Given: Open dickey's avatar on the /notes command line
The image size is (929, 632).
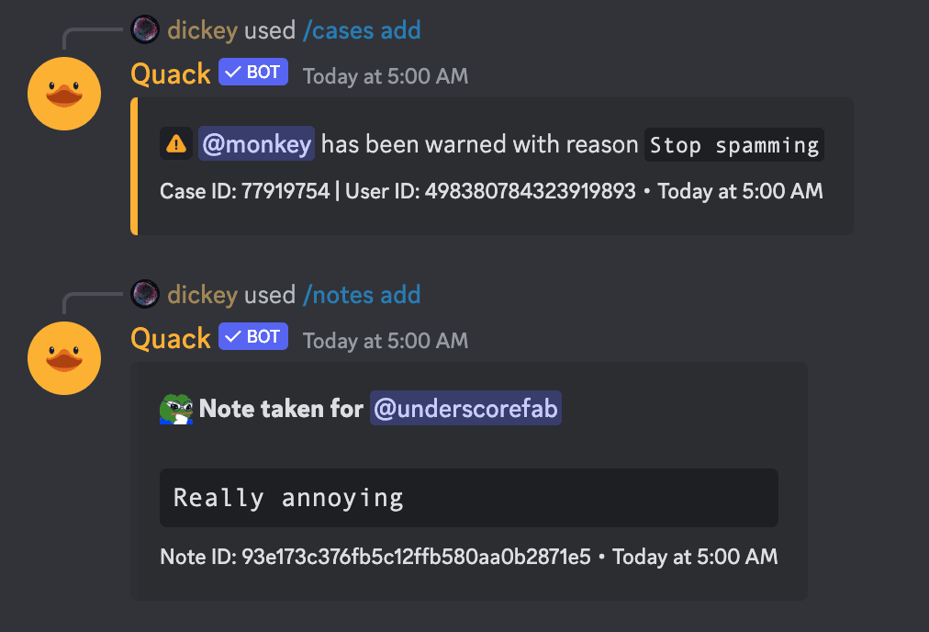Looking at the screenshot, I should pyautogui.click(x=147, y=295).
